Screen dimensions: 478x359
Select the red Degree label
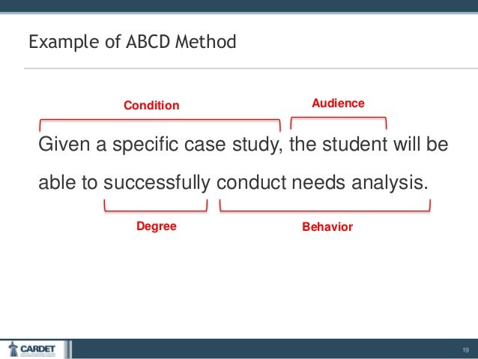pos(156,225)
